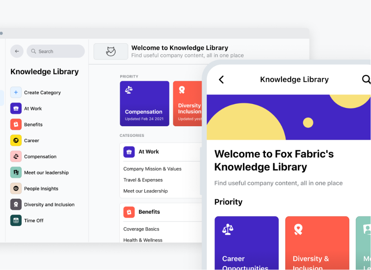Tap the back chevron in mobile header

click(221, 79)
